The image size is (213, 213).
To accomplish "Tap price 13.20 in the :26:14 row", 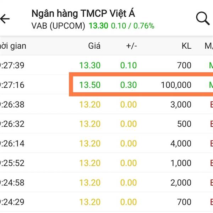I will click(x=90, y=143).
